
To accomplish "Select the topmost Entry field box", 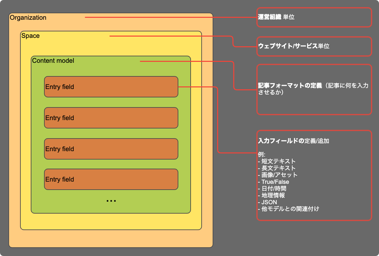I will (111, 87).
